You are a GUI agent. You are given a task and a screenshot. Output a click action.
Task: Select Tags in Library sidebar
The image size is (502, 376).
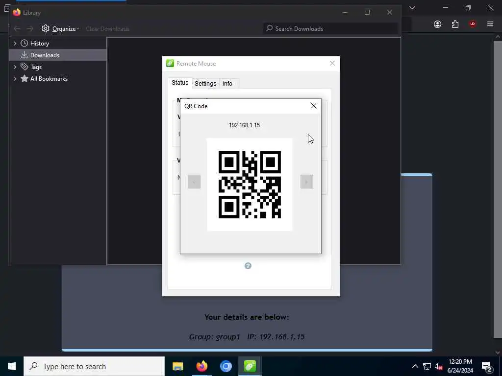click(58, 67)
